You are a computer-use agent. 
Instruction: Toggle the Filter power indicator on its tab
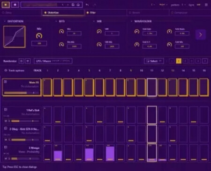(88, 13)
